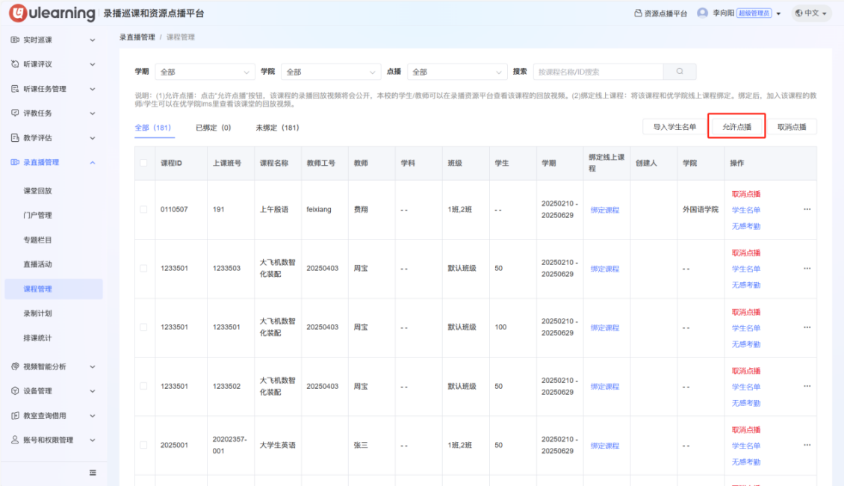Click the 允许点播 button
Screen dimensions: 844x486
[736, 127]
